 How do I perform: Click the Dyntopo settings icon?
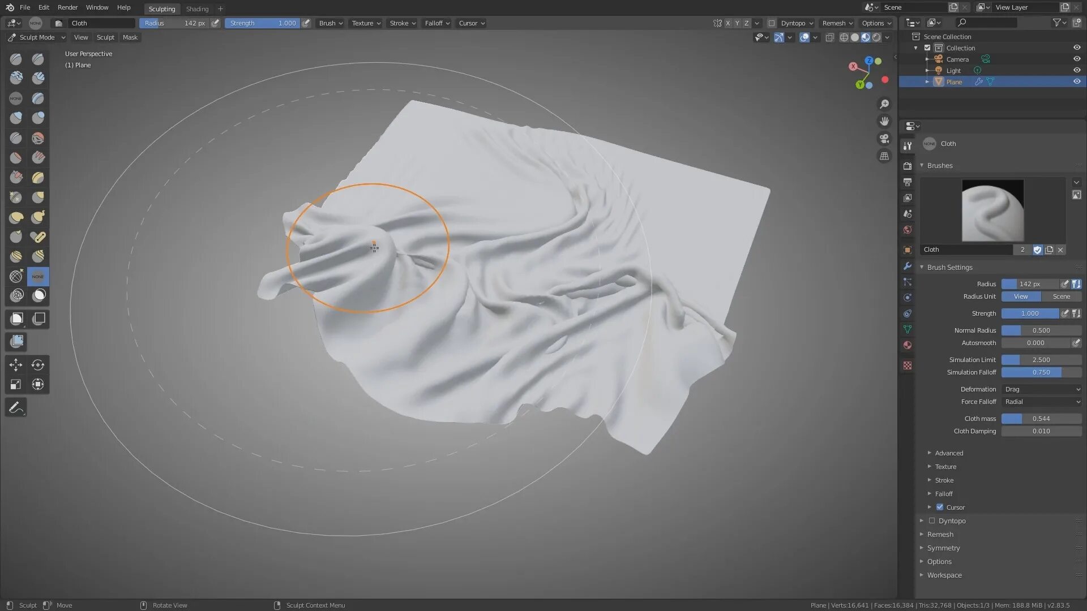(795, 23)
